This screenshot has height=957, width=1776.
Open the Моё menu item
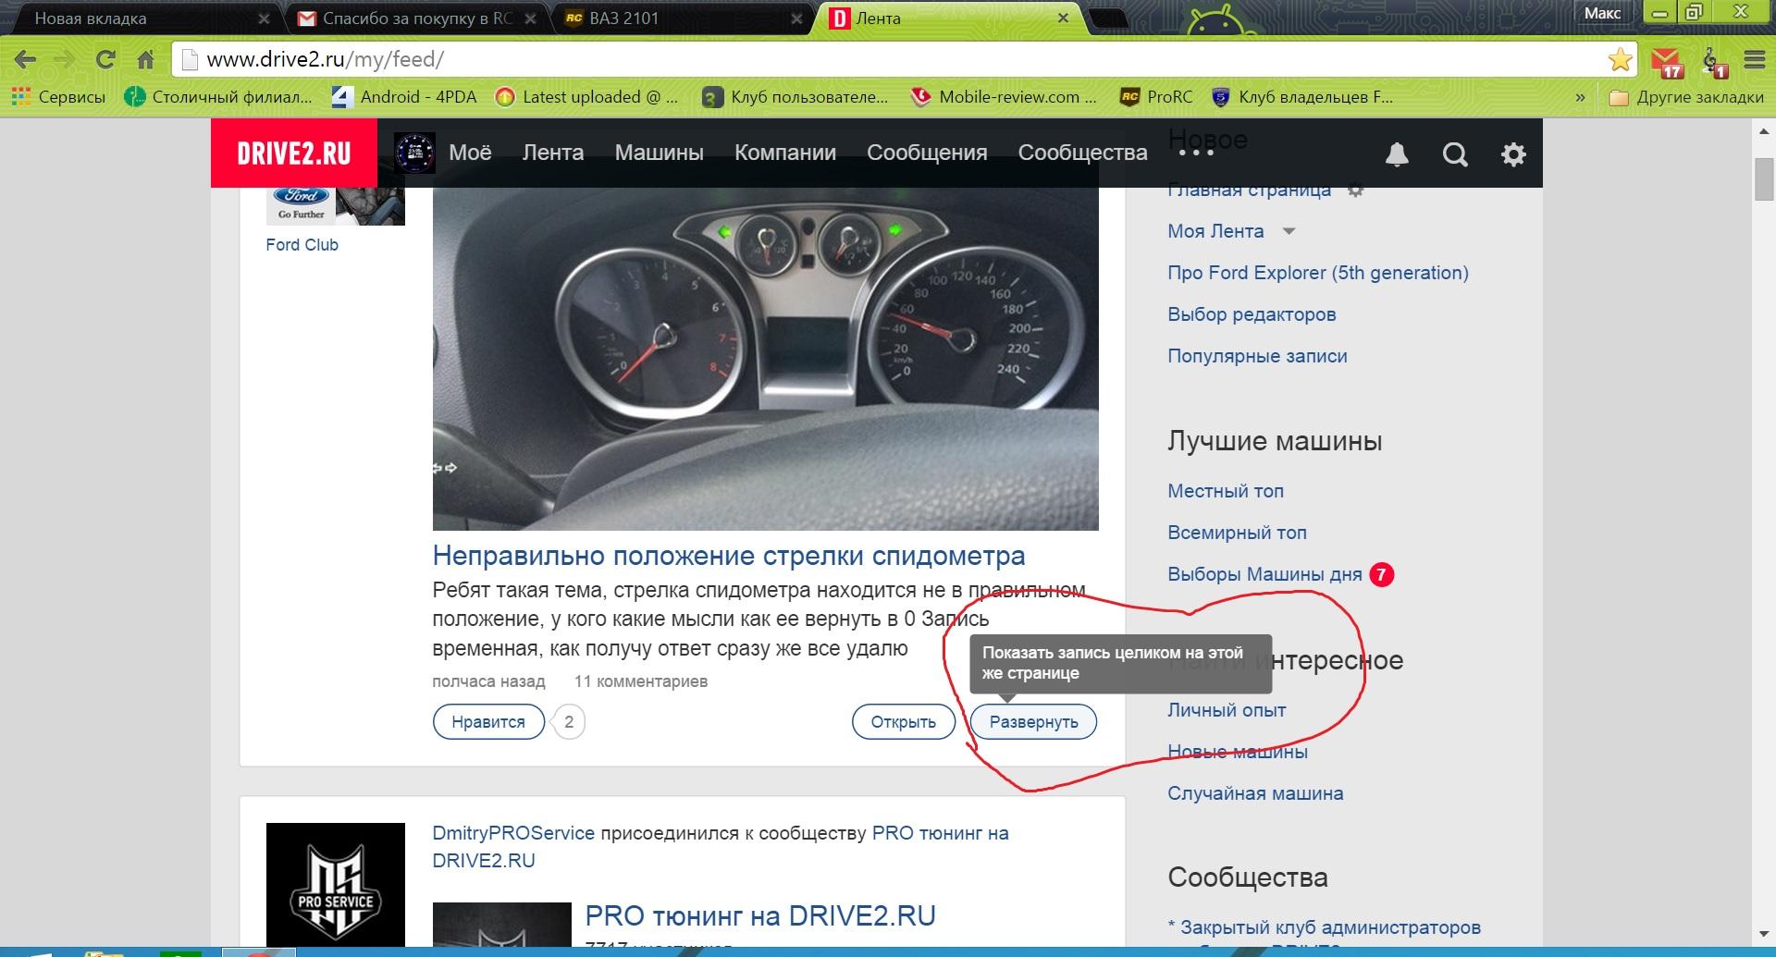coord(470,153)
